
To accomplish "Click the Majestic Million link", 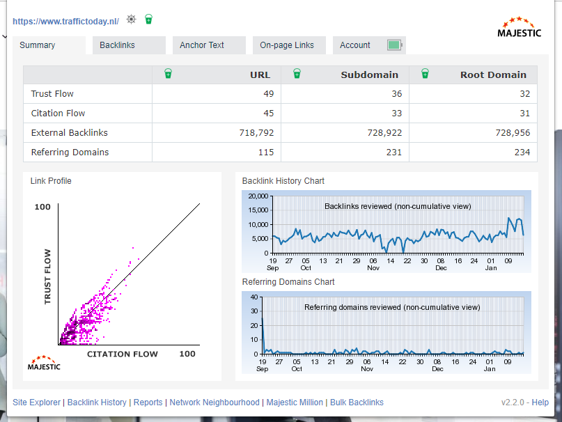I will [x=295, y=403].
